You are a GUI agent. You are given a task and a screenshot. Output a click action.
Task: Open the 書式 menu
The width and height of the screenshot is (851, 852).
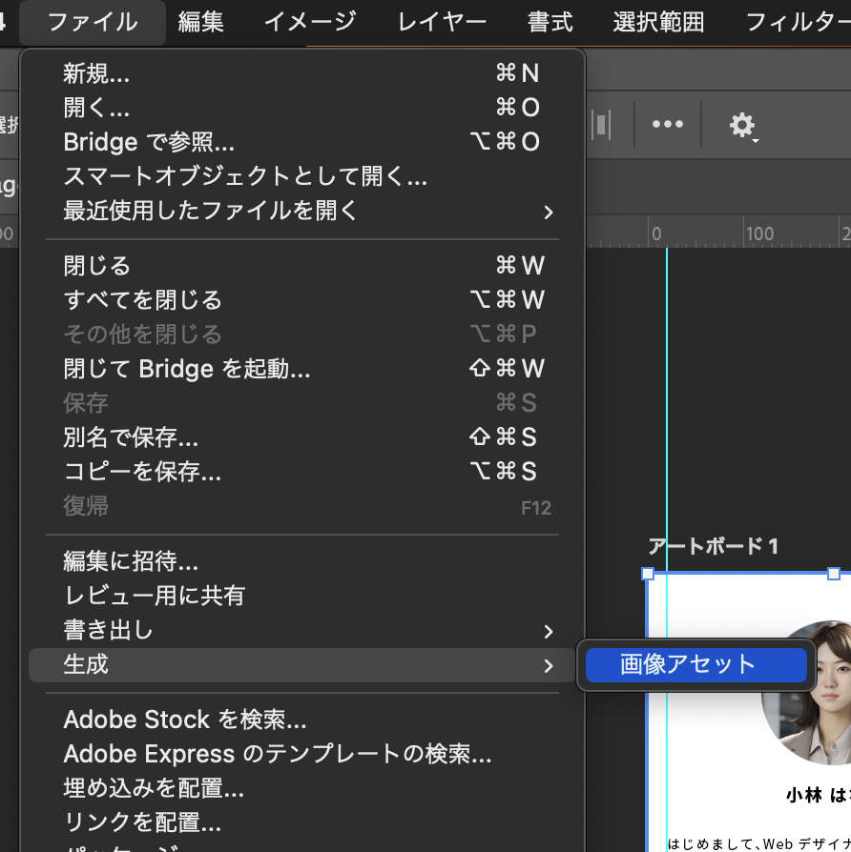[x=550, y=22]
